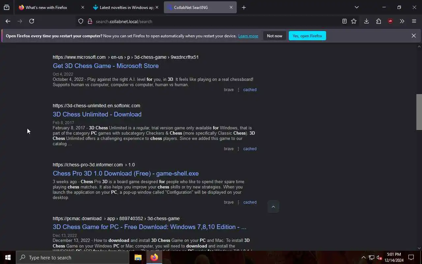Click Firefox icon in taskbar
This screenshot has height=264, width=422.
coord(154,257)
